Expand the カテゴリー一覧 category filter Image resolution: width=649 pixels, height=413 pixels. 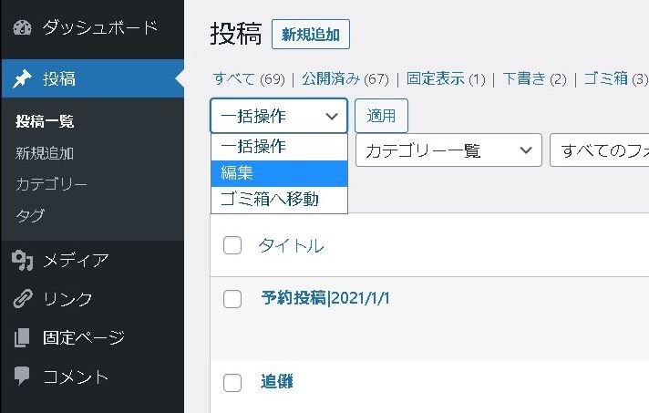pyautogui.click(x=448, y=150)
